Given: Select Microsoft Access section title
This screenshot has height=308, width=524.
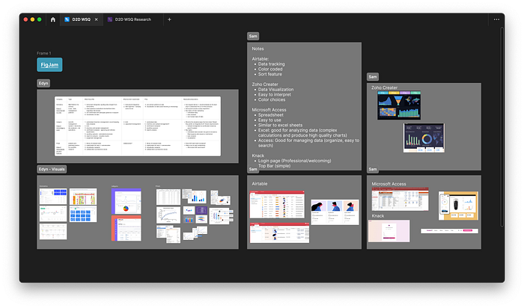Looking at the screenshot, I should (389, 184).
